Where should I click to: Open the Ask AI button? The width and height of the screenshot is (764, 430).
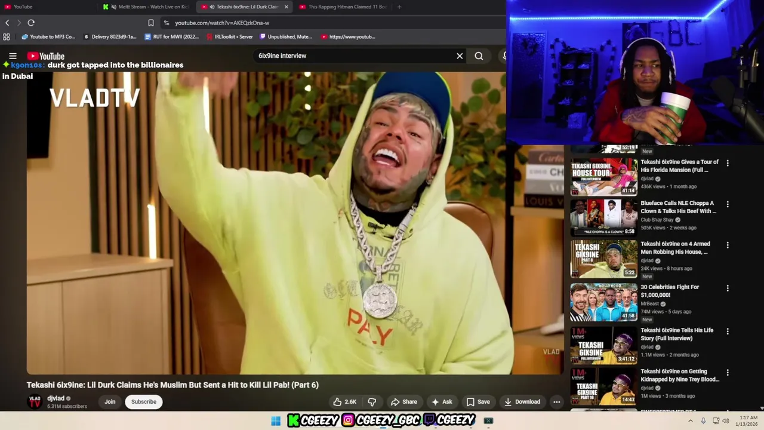coord(442,402)
